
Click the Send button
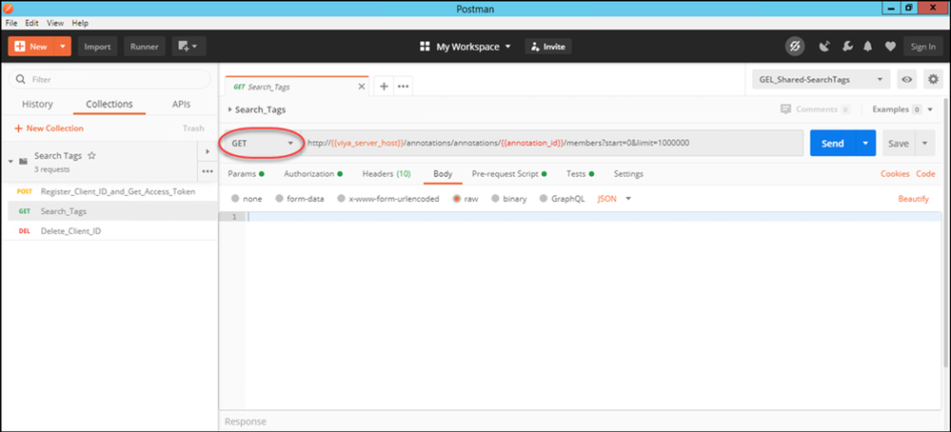[833, 143]
